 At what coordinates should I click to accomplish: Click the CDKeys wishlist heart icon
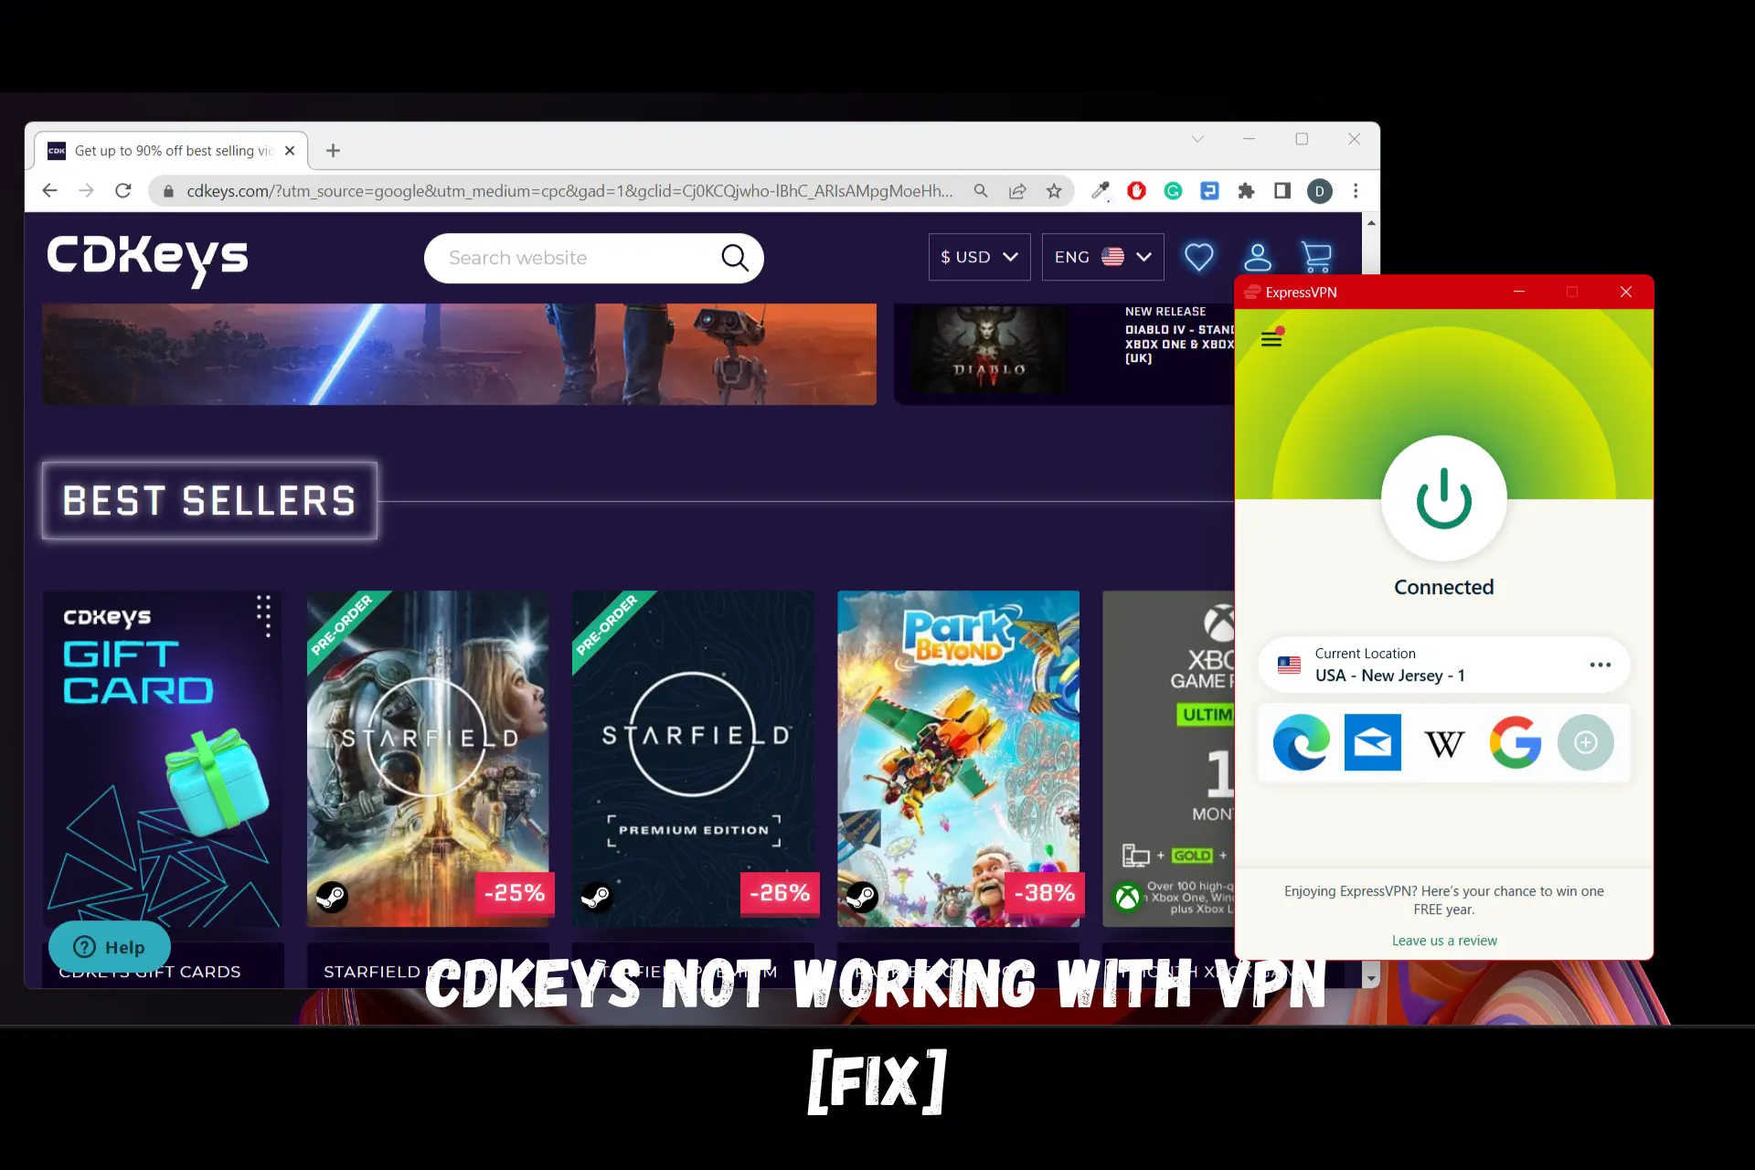click(1197, 257)
